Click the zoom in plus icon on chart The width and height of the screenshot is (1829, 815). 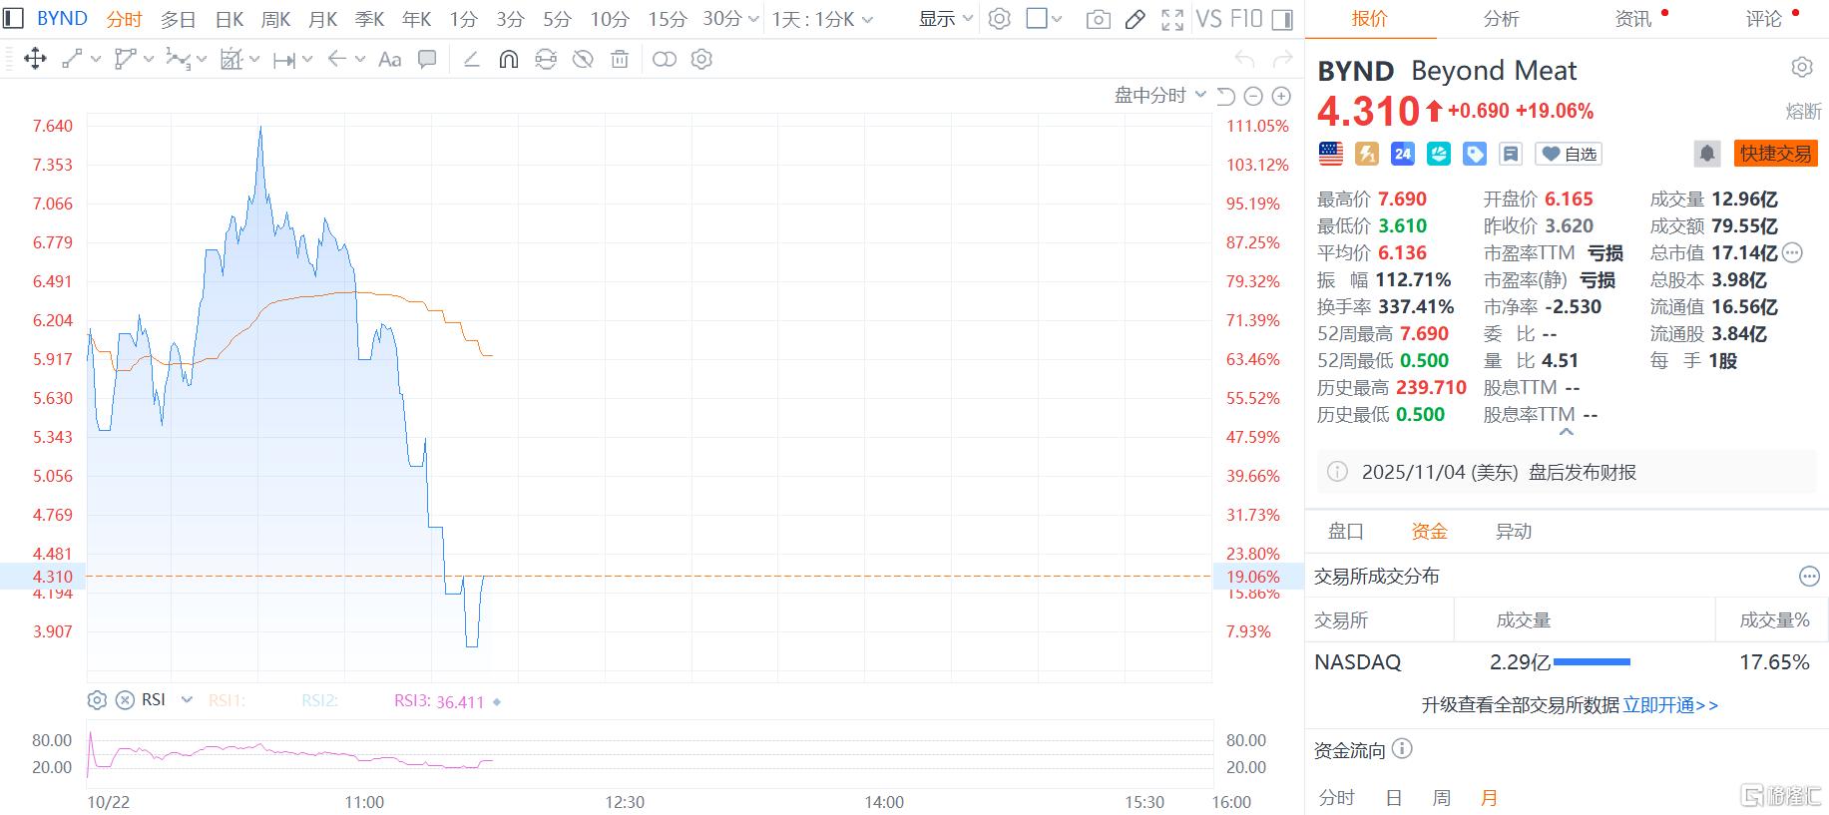point(1281,96)
